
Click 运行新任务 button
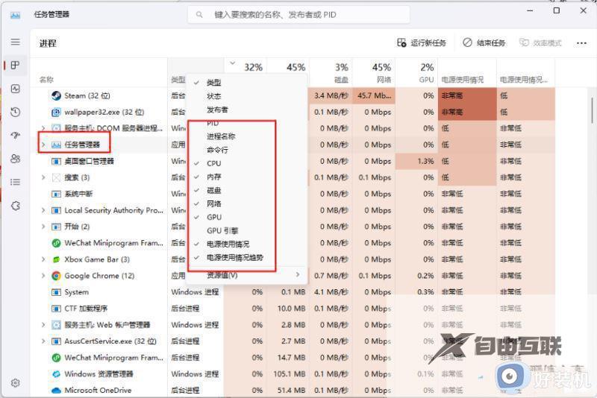click(x=422, y=43)
